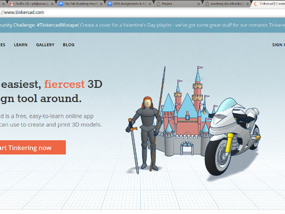Click the page icon on academy.cba.mit.edu tab
Screen dimensions: 285x214
(207, 4)
